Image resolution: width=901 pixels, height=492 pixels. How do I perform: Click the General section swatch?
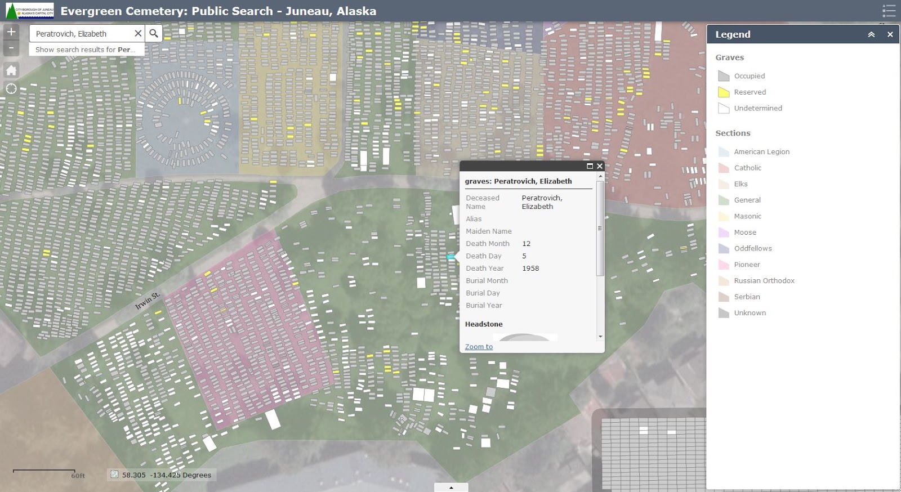(724, 200)
